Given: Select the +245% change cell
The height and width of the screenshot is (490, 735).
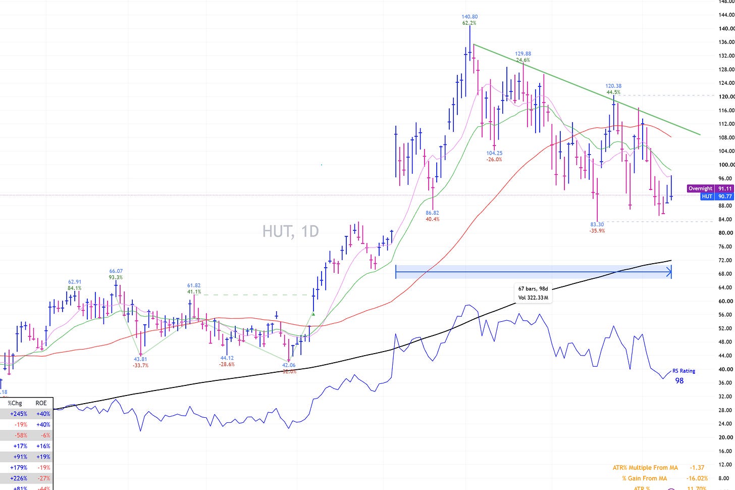Looking at the screenshot, I should click(x=18, y=414).
